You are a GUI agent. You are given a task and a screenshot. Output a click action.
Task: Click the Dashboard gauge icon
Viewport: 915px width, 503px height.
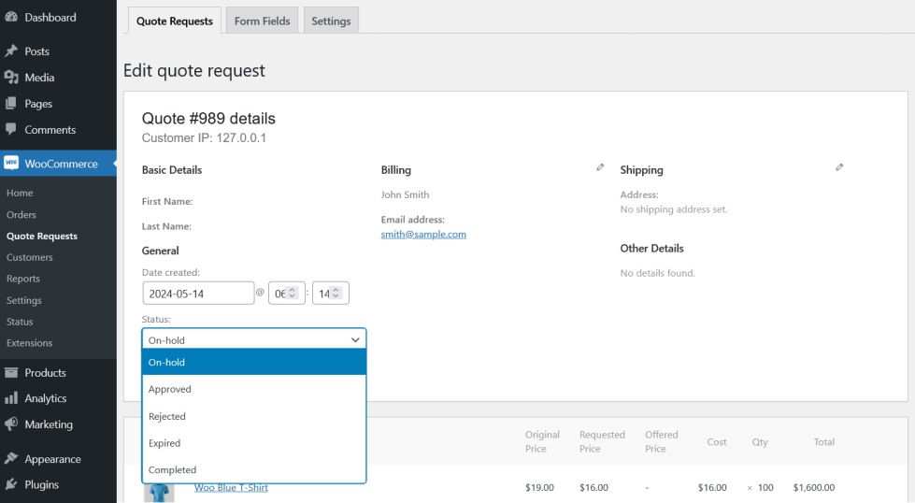point(11,18)
